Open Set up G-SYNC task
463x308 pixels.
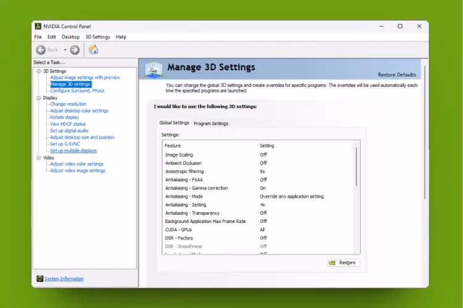click(65, 144)
